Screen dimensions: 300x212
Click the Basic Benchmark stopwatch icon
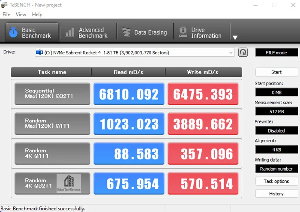pyautogui.click(x=13, y=32)
